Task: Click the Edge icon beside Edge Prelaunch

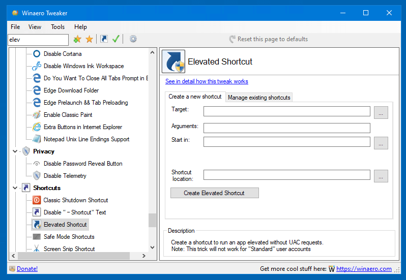Action: pyautogui.click(x=37, y=102)
